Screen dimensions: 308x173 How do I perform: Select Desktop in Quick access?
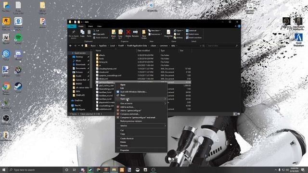tap(79, 57)
